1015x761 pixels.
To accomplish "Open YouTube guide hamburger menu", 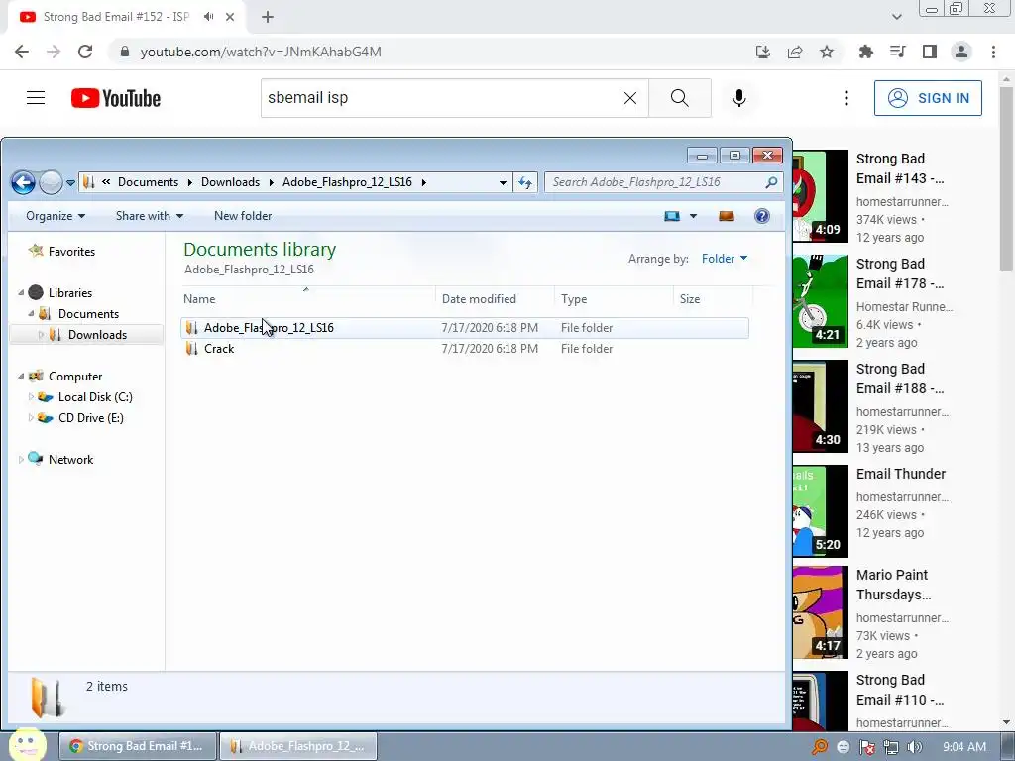I will pyautogui.click(x=36, y=98).
